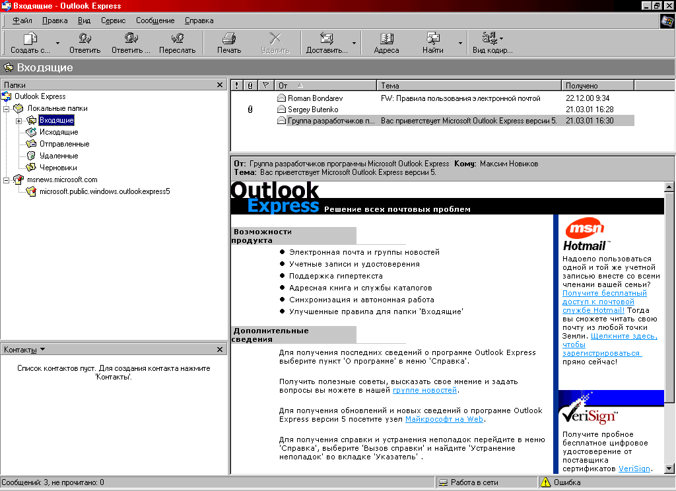
Task: Sort by priority exclamation column header
Action: tap(237, 85)
